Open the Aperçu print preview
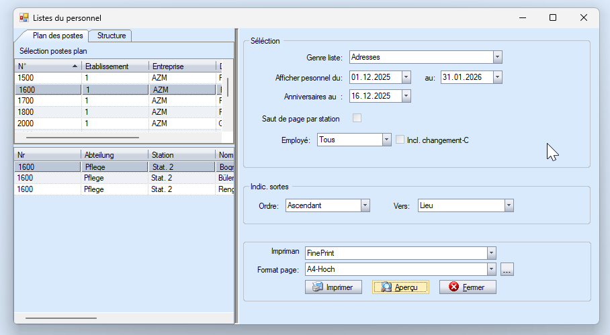This screenshot has height=335, width=610. [400, 287]
